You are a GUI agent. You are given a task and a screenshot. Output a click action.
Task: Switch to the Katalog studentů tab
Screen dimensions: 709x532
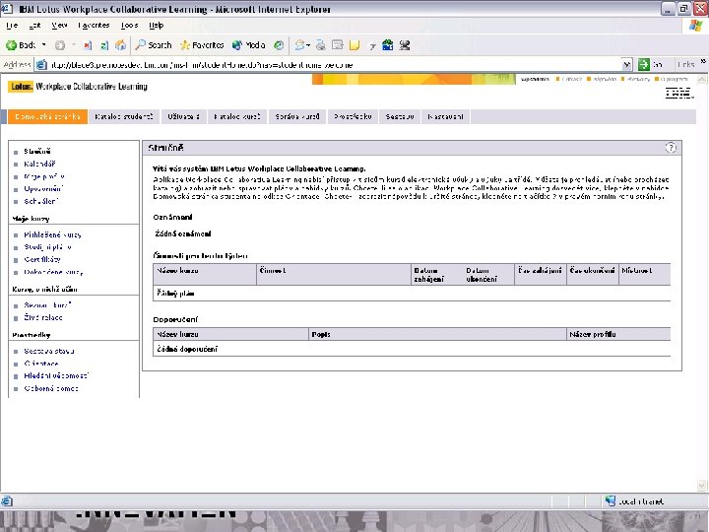click(x=124, y=116)
